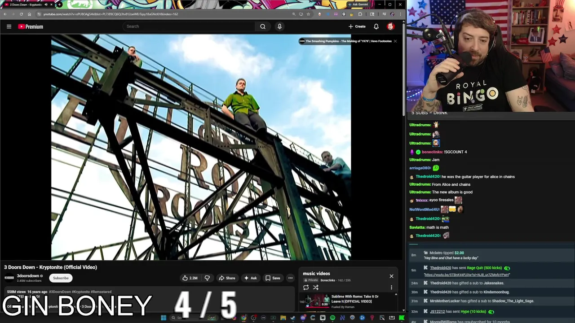
Task: Open the 3doorsdown channel avatar
Action: (9, 278)
